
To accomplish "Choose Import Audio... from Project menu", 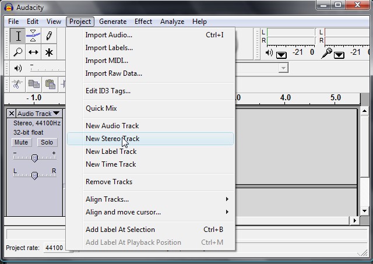I will tap(150, 35).
